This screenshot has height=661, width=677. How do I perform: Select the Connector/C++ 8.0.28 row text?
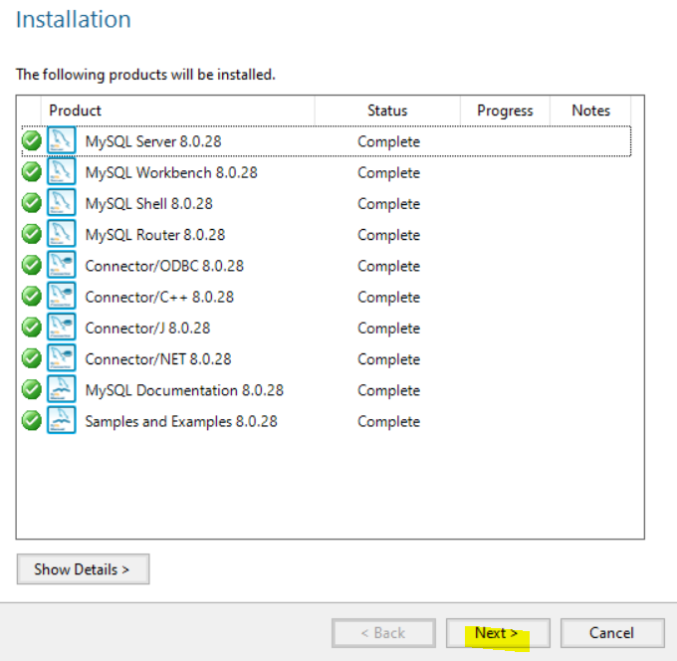[159, 297]
